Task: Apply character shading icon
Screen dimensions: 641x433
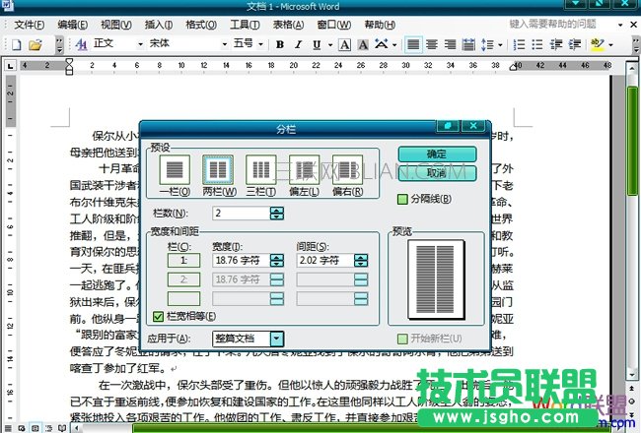Action: click(x=363, y=44)
